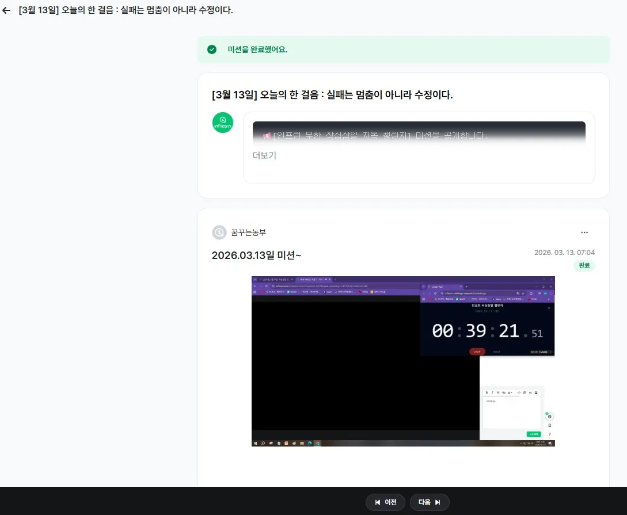Click the blockquote icon in the editor toolbar
Screen dimensions: 627x515
click(x=530, y=392)
